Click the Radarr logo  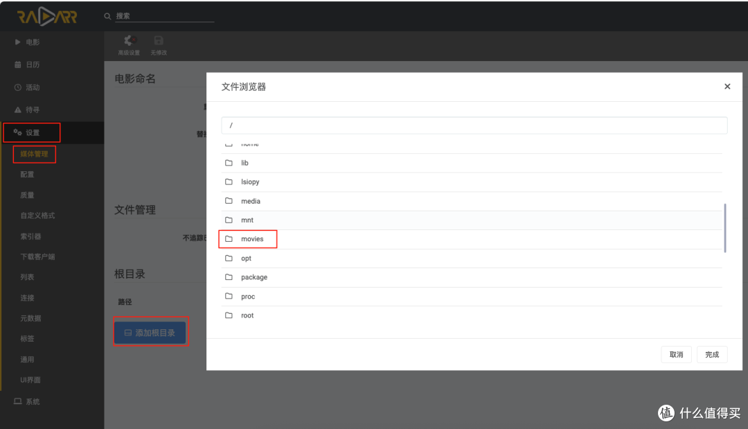click(x=47, y=17)
